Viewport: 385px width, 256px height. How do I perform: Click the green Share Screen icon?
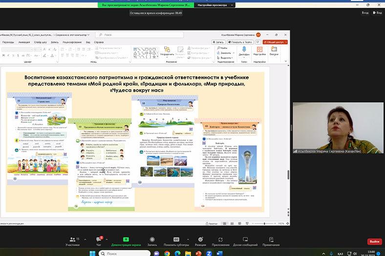[x=126, y=240]
